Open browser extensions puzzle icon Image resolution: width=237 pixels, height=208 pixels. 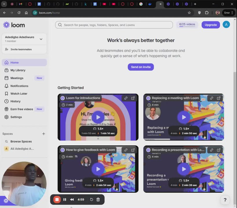tap(207, 13)
